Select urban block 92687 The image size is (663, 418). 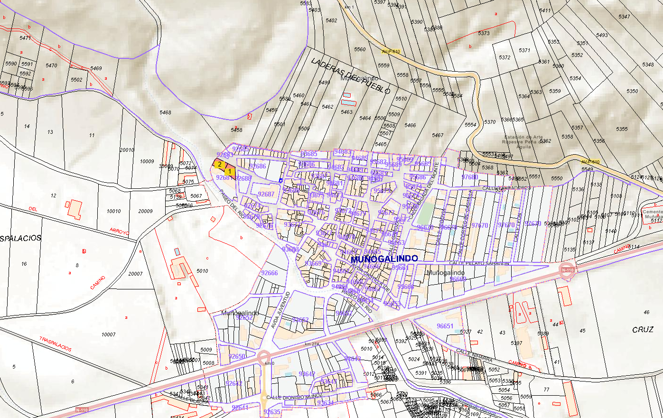266,195
